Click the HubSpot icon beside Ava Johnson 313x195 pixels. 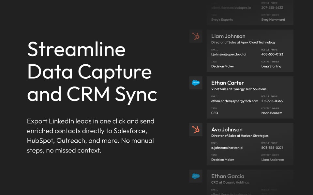click(196, 130)
